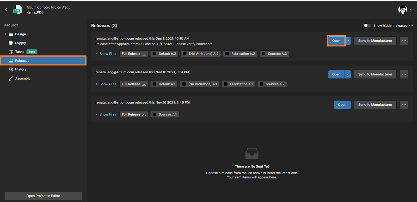The width and height of the screenshot is (417, 202).
Task: Select Assembly in the sidebar
Action: 23,79
